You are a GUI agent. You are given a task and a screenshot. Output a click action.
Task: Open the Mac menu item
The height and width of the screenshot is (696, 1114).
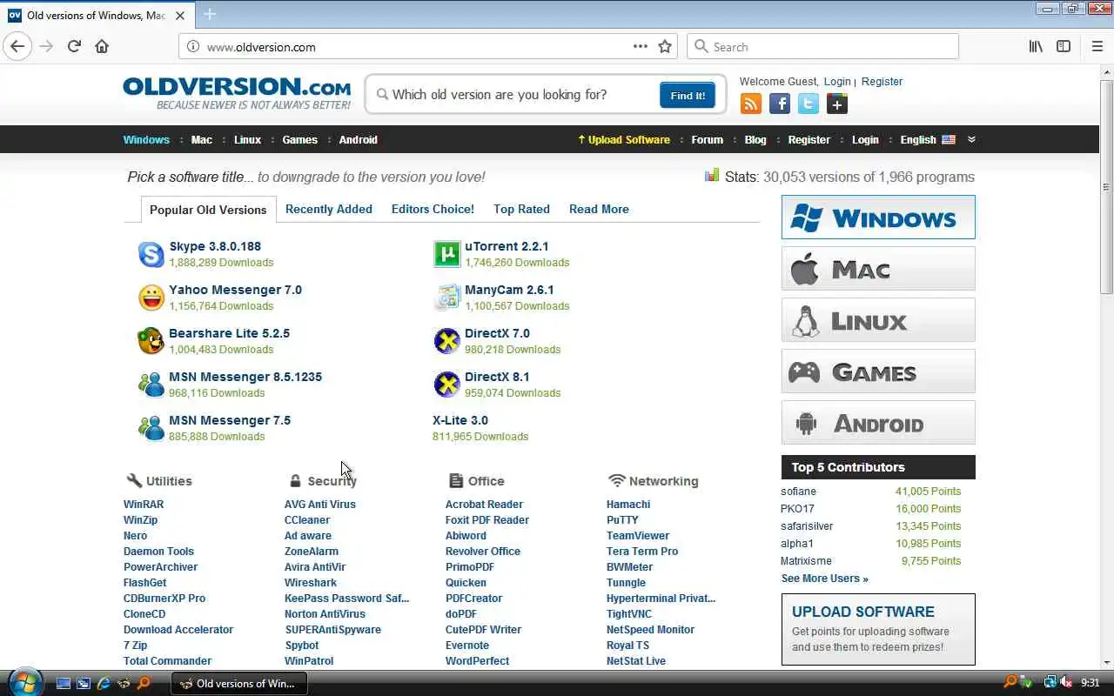[202, 139]
